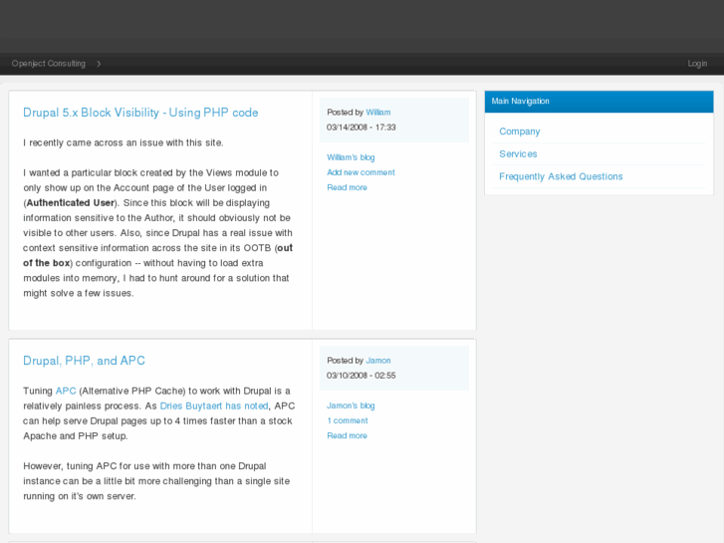Read more of the APC post
The width and height of the screenshot is (724, 543).
(x=347, y=435)
